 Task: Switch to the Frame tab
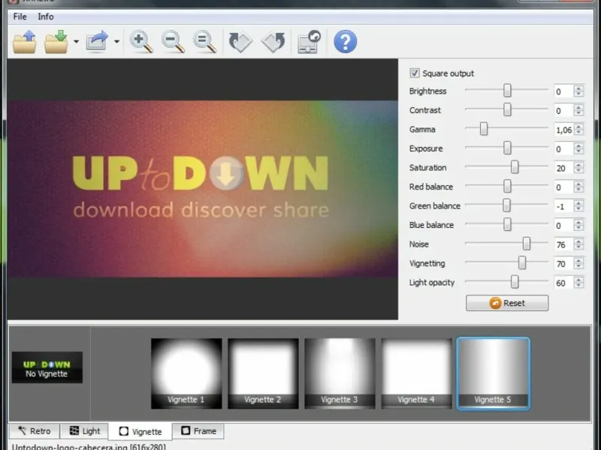[198, 431]
